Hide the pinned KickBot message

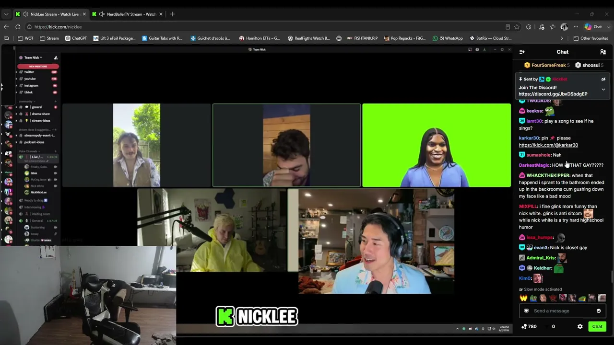(603, 79)
